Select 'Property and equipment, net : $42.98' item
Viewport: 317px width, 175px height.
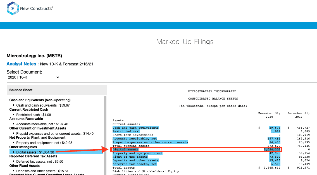pyautogui.click(x=44, y=143)
